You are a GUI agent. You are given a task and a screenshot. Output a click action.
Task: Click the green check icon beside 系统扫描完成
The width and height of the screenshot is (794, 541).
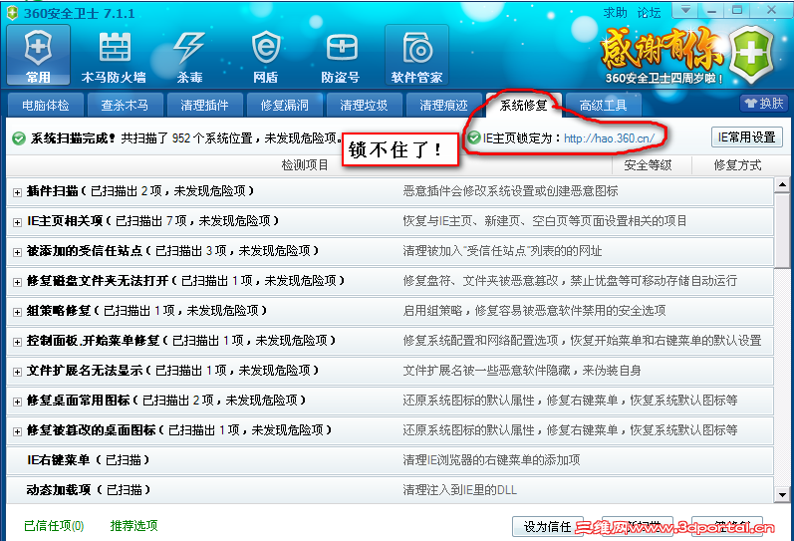click(19, 138)
